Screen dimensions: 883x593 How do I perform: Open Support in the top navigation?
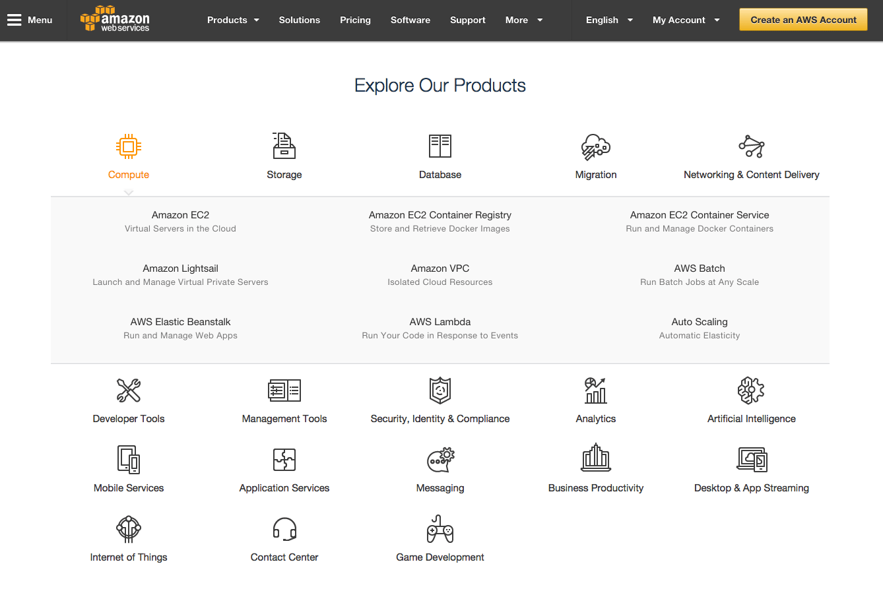[468, 20]
